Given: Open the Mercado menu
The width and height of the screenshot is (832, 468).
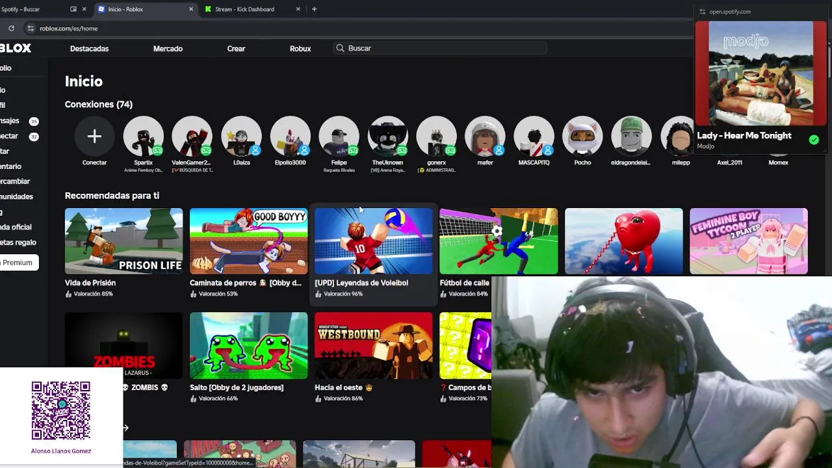Looking at the screenshot, I should 168,49.
